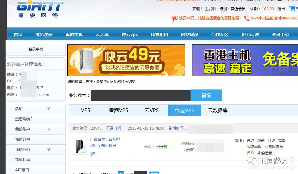Click the megaphone promotion icon

tap(175, 19)
